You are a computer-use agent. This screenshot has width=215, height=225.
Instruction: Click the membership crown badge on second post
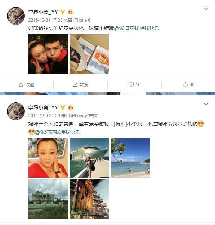point(71,107)
